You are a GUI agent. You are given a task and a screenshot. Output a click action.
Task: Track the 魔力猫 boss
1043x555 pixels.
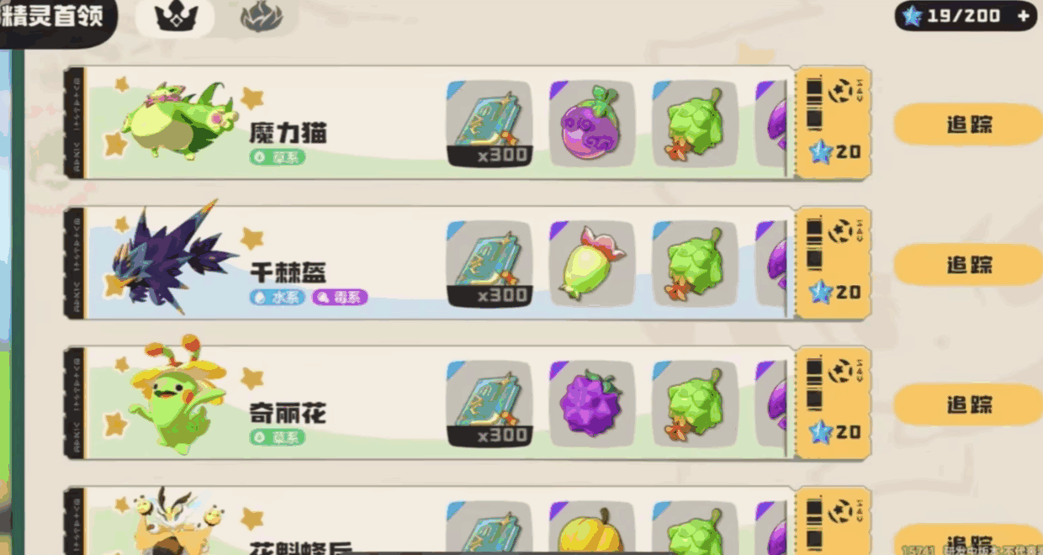coord(968,124)
